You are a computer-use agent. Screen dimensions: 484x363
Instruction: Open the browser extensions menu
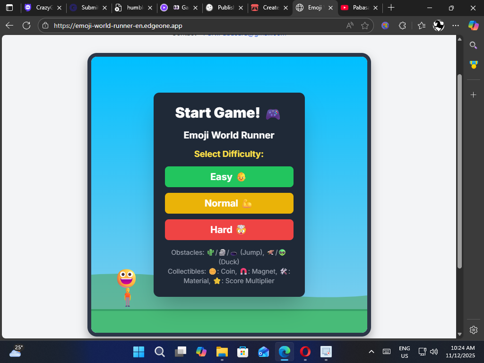click(x=403, y=26)
